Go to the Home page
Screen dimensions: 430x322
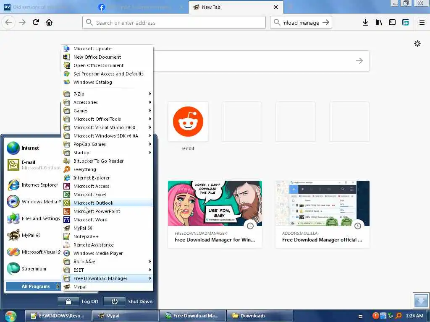[x=49, y=23]
